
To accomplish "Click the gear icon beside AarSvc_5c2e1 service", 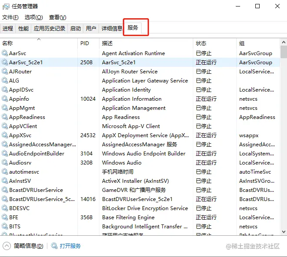I will [x=5, y=62].
